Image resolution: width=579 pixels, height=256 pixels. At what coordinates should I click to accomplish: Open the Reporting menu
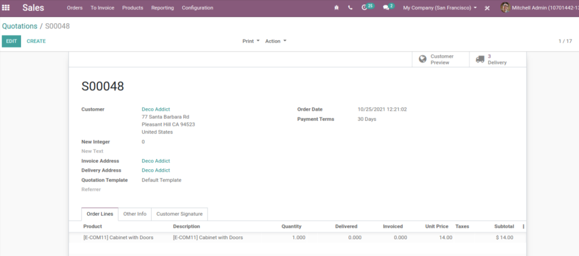click(x=162, y=8)
